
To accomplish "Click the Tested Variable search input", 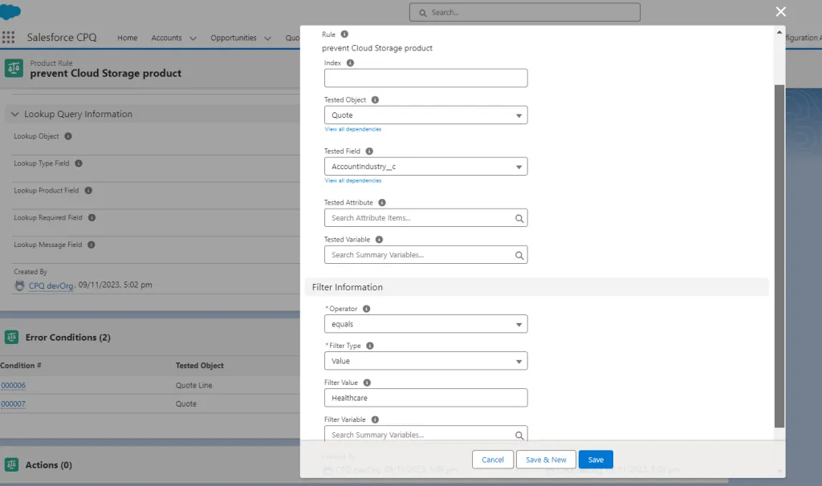I will (x=425, y=255).
